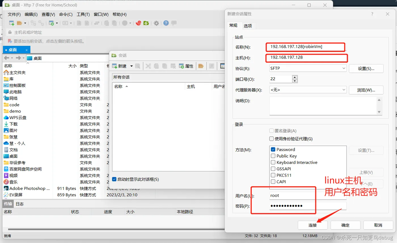The height and width of the screenshot is (243, 397).
Task: Click the 确定 button
Action: [345, 225]
